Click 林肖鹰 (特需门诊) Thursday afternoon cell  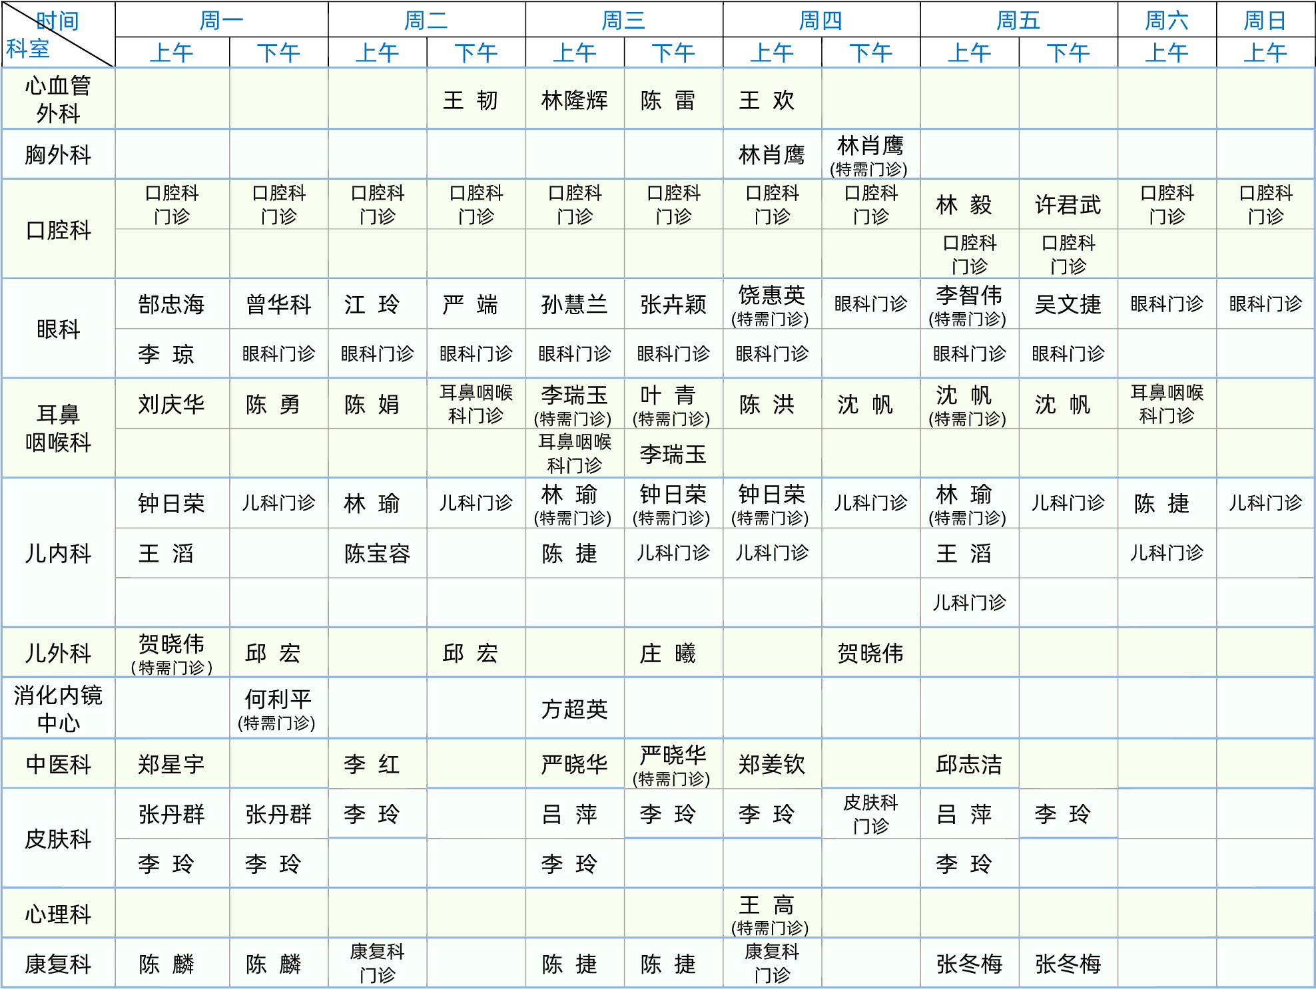[x=870, y=155]
